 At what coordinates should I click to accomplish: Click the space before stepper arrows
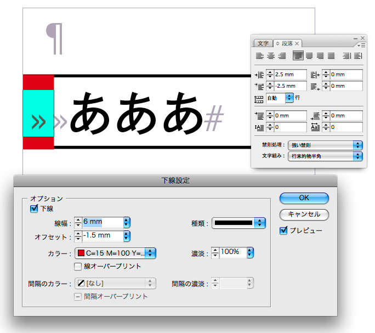click(x=270, y=116)
